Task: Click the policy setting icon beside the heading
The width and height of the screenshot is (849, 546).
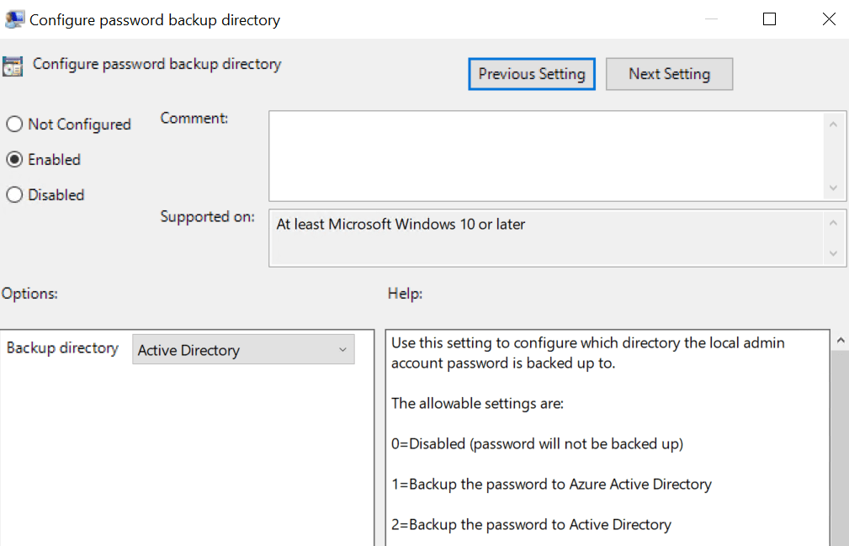Action: 13,66
